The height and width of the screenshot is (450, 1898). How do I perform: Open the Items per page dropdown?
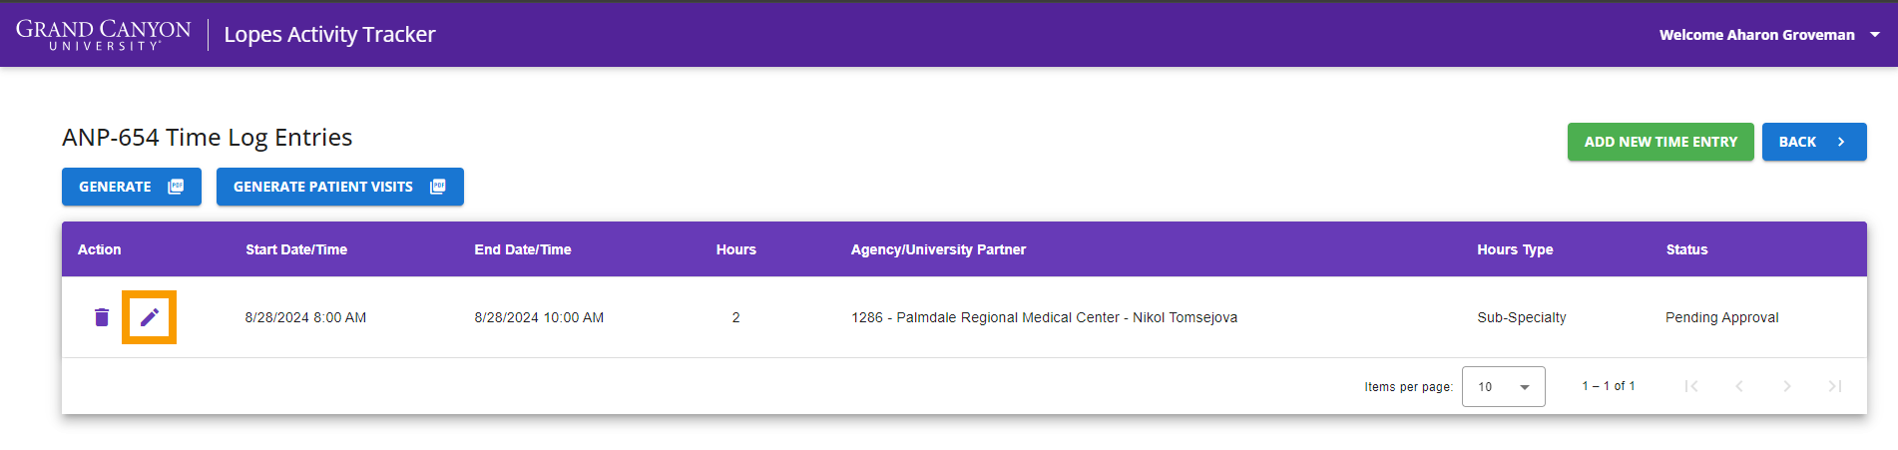pos(1503,387)
